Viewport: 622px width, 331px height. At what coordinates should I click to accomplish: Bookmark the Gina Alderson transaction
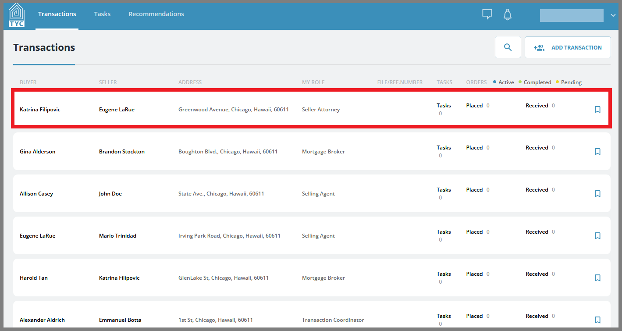597,152
